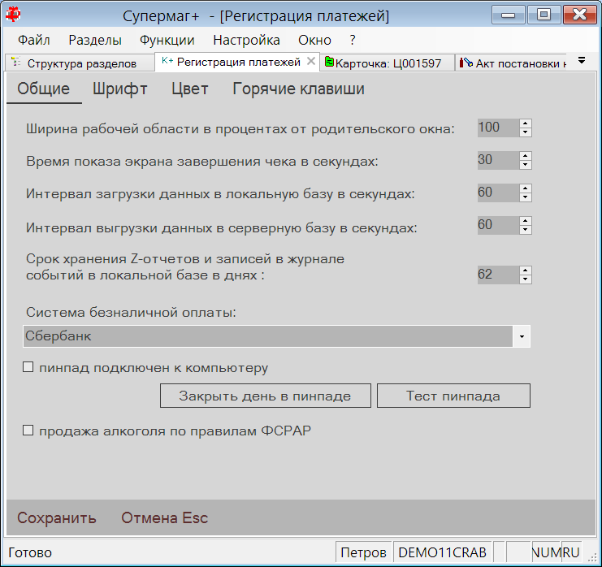Minimize the Супермаг+ window
This screenshot has height=567, width=602.
(508, 15)
